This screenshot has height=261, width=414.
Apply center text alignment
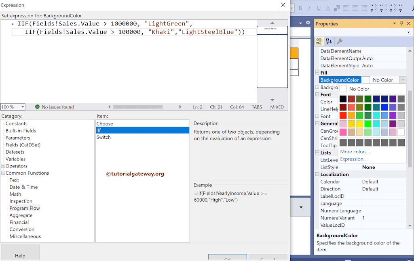[355, 8]
